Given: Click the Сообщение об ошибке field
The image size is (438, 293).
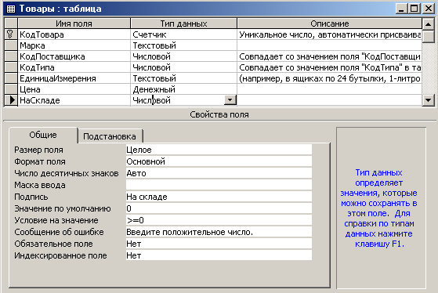Looking at the screenshot, I should coord(219,232).
